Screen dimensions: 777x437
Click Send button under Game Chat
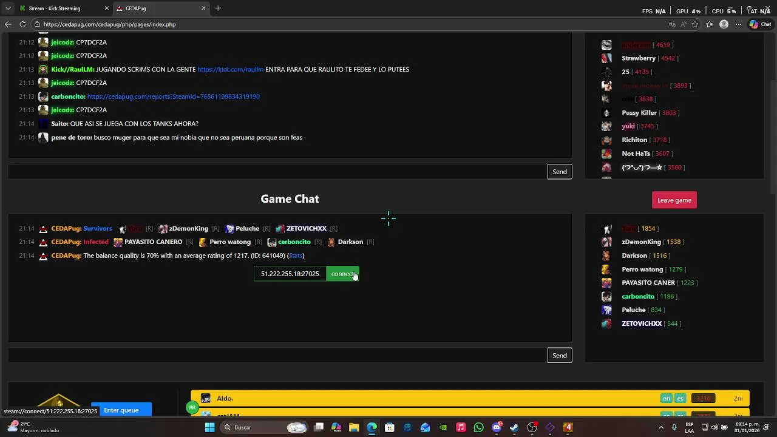tap(560, 356)
